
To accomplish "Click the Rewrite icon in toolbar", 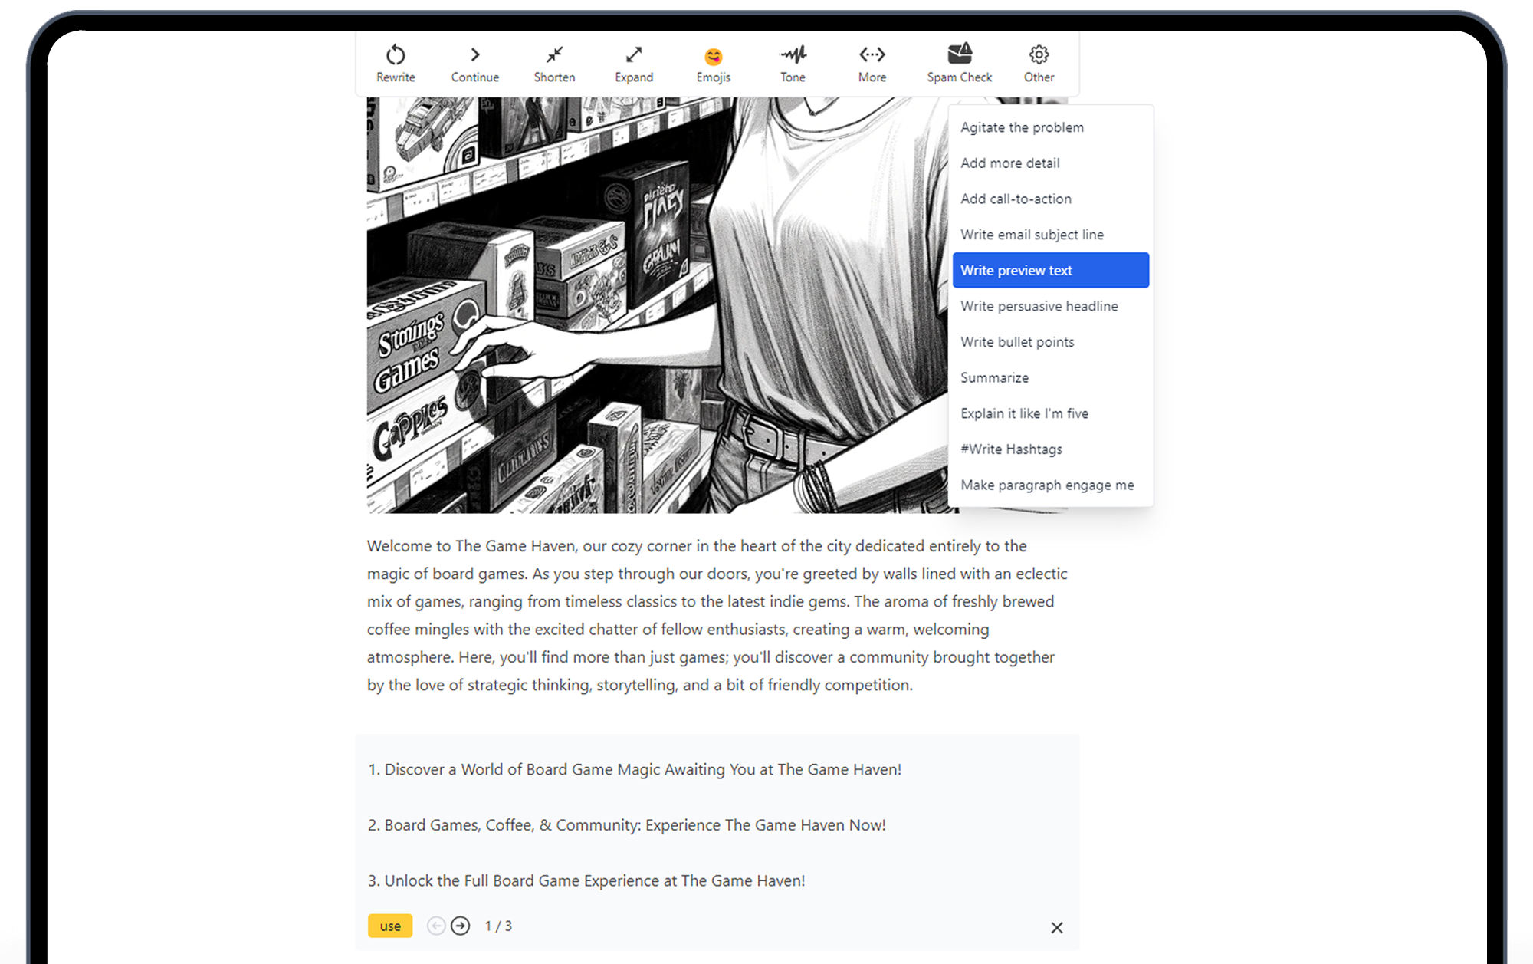I will tap(396, 55).
